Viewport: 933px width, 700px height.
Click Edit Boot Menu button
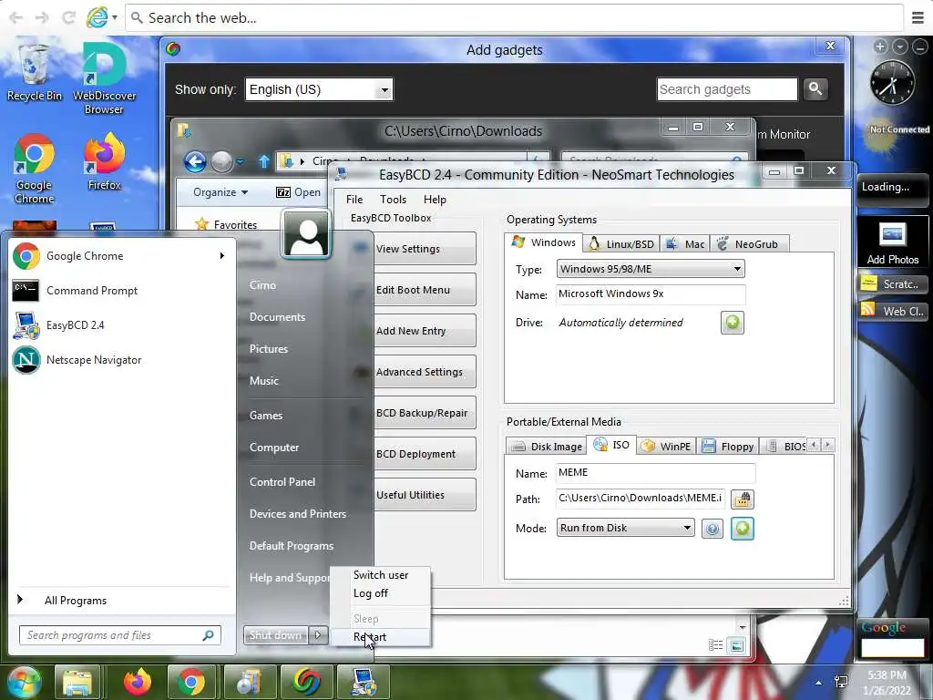coord(425,290)
